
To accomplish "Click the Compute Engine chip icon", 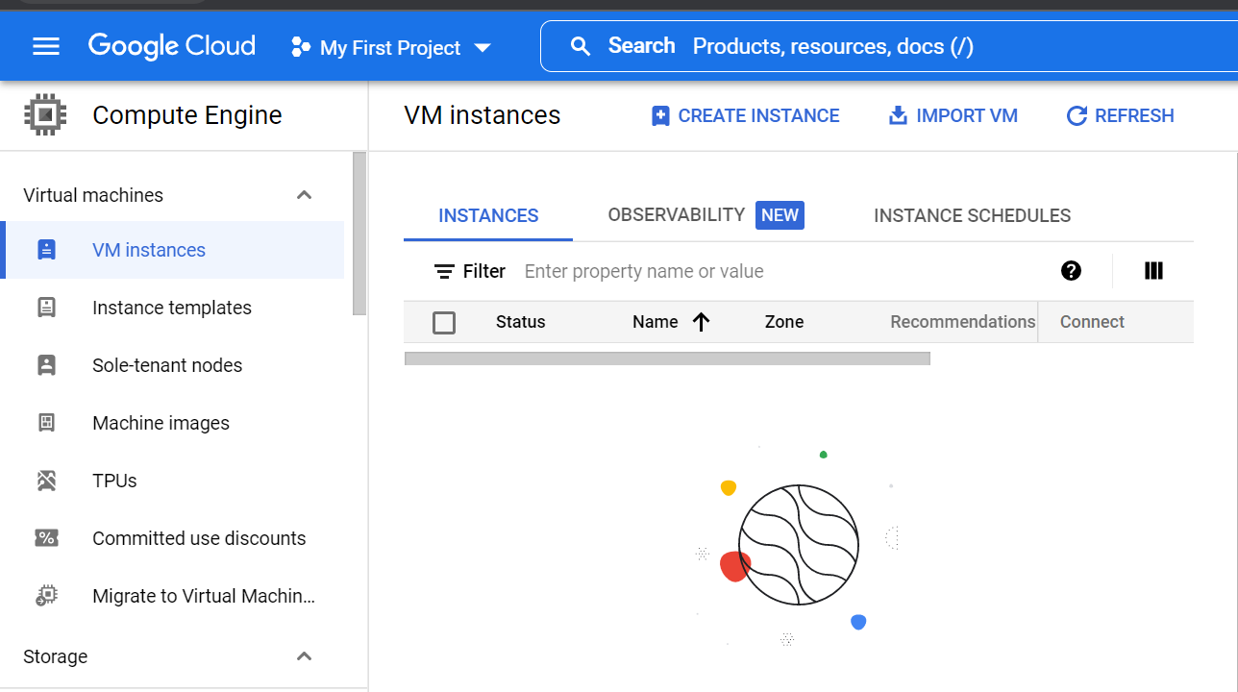I will (45, 115).
